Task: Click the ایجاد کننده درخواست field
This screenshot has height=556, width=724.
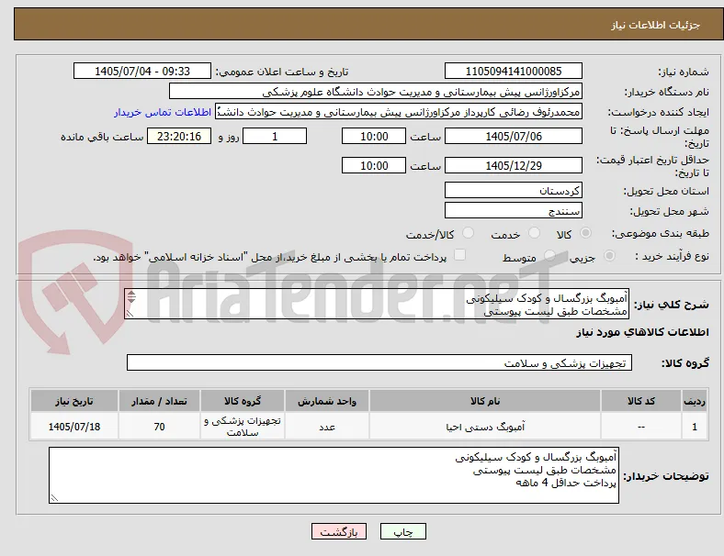Action: 399,112
